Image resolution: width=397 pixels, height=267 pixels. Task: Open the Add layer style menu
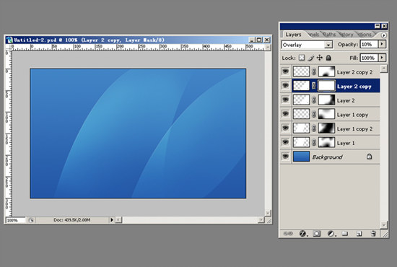303,233
